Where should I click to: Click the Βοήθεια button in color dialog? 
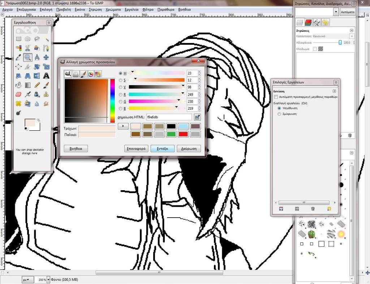pos(76,149)
